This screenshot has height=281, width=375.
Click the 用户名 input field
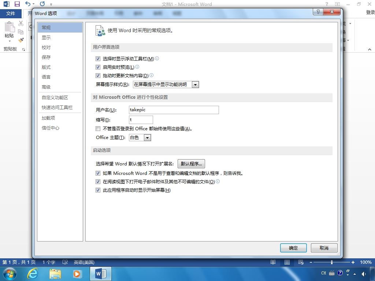174,110
